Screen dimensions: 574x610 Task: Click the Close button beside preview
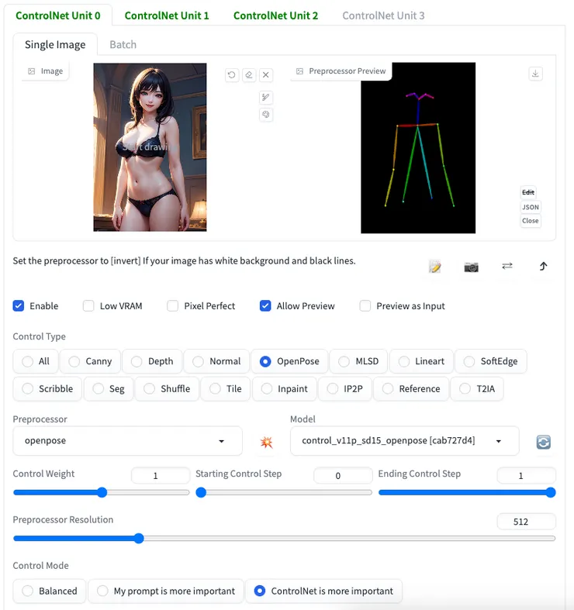(531, 221)
